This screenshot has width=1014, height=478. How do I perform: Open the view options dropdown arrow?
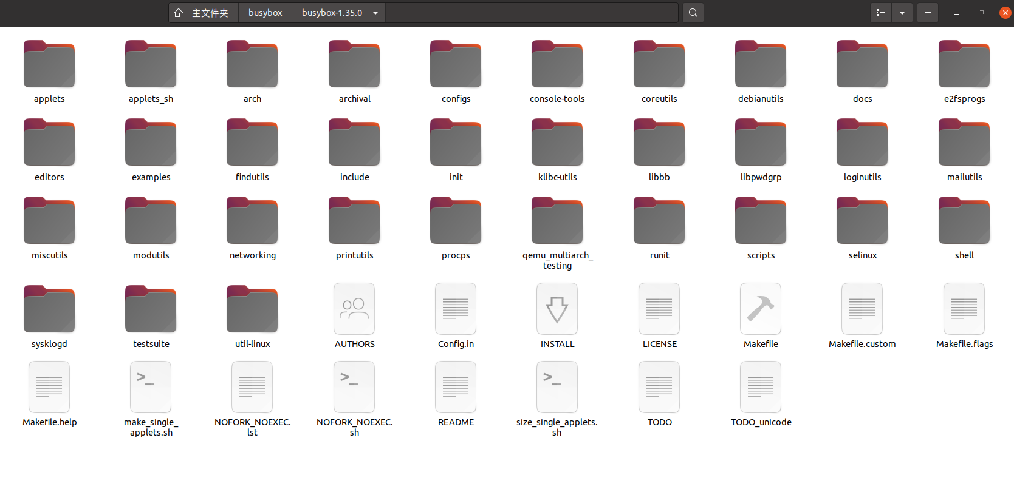[902, 13]
